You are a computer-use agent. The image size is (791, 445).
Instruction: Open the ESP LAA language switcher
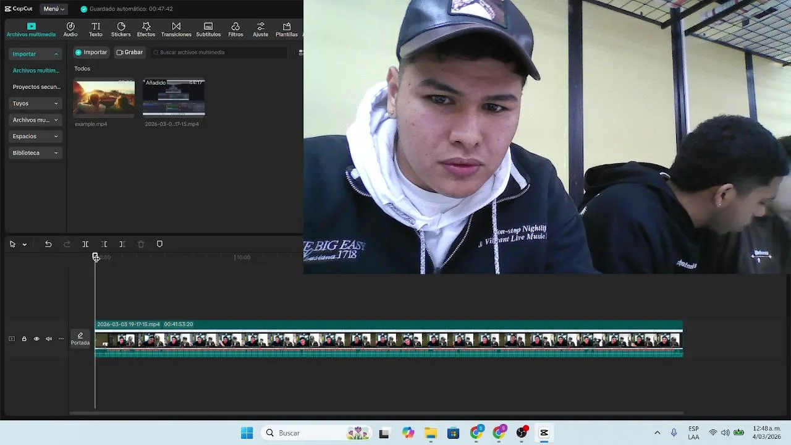click(x=694, y=433)
